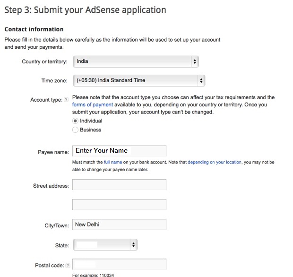The height and width of the screenshot is (277, 293).
Task: Click the Account type help icon
Action: (x=67, y=100)
